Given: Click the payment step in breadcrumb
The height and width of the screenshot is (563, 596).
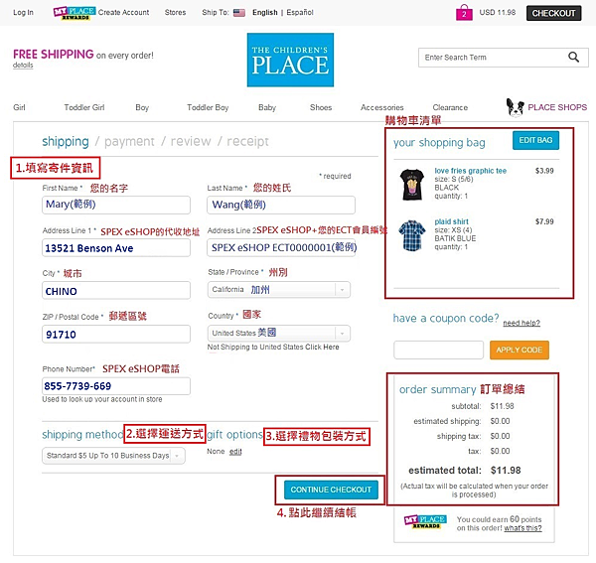Looking at the screenshot, I should 129,141.
